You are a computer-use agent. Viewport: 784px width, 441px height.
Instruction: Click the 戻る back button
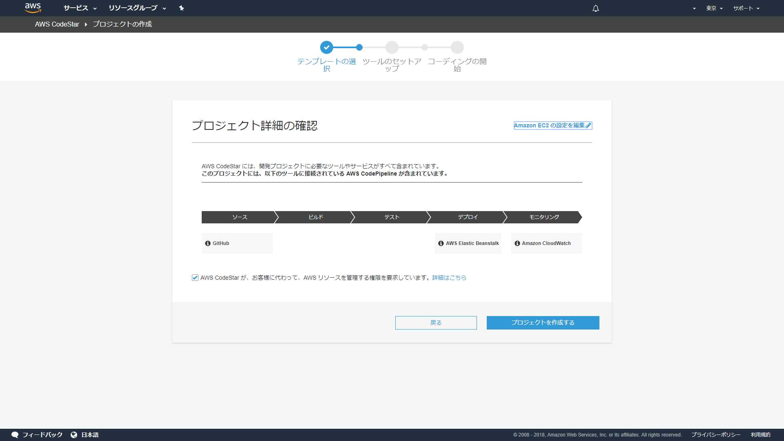tap(436, 323)
